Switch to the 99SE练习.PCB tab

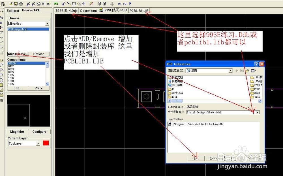point(113,10)
